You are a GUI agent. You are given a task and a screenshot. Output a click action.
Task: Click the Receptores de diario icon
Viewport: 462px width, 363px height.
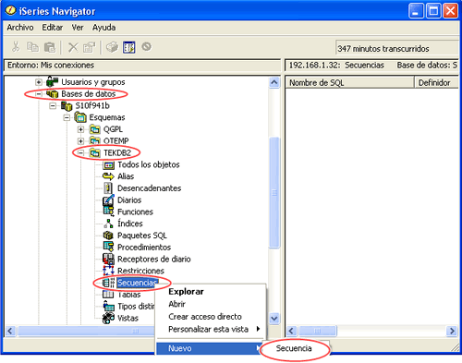(x=108, y=259)
